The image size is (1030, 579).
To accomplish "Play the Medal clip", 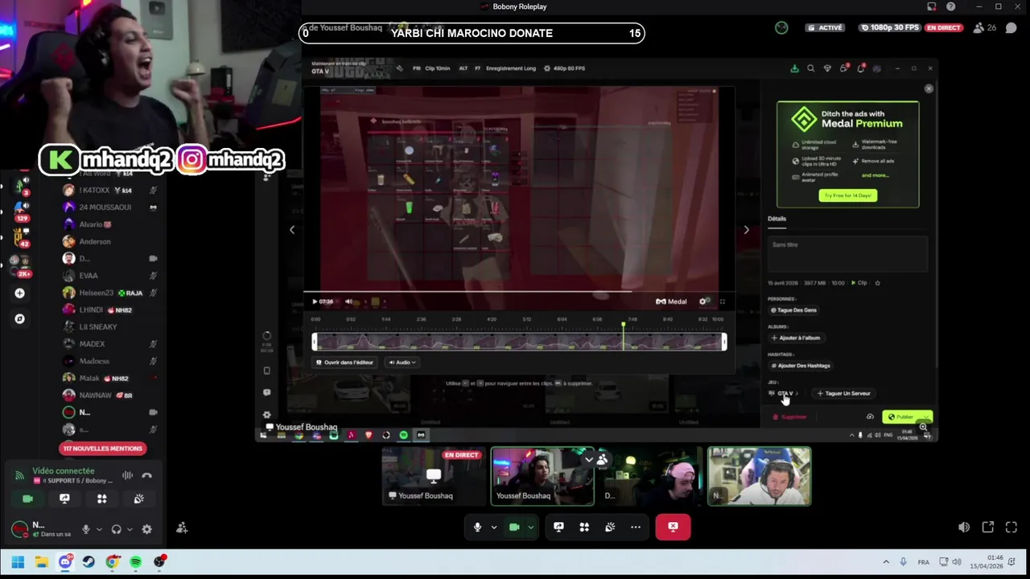I will 315,302.
